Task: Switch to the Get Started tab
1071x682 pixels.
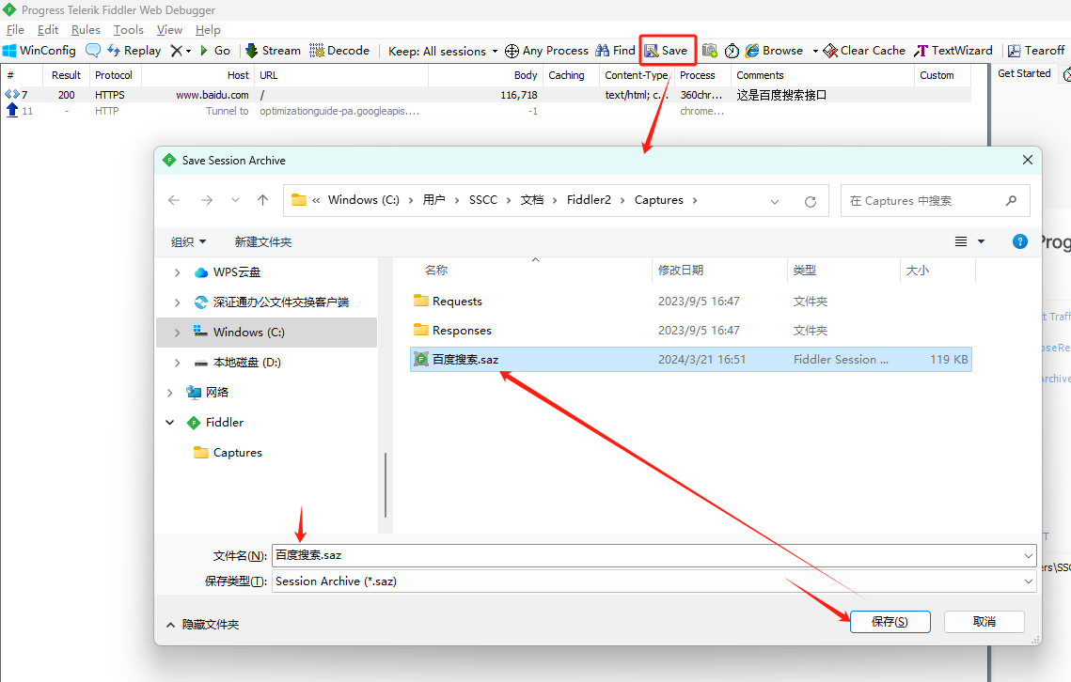Action: pyautogui.click(x=1024, y=73)
